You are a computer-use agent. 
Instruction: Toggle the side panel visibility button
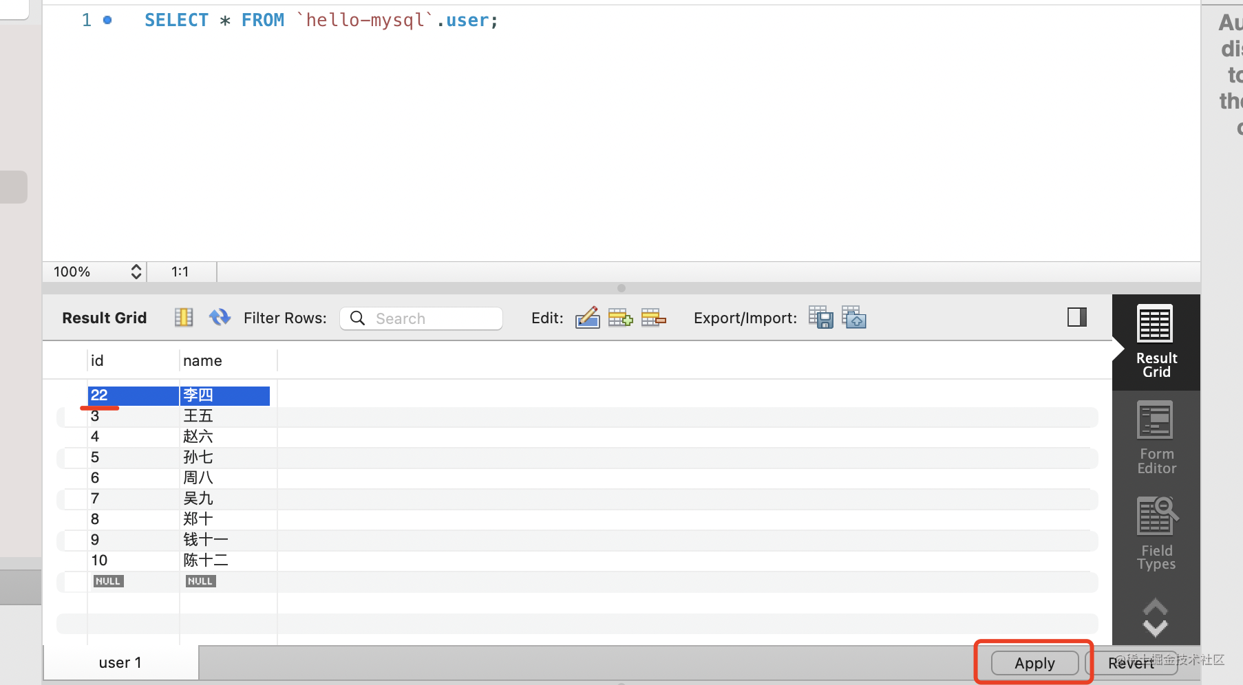(x=1076, y=317)
